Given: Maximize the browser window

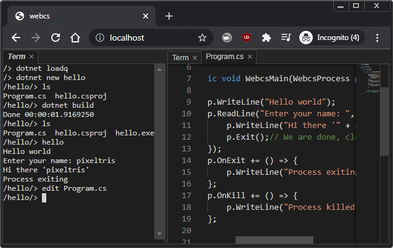Looking at the screenshot, I should click(x=356, y=6).
